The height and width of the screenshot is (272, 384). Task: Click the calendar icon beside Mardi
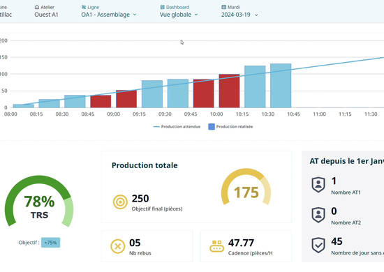tap(223, 7)
